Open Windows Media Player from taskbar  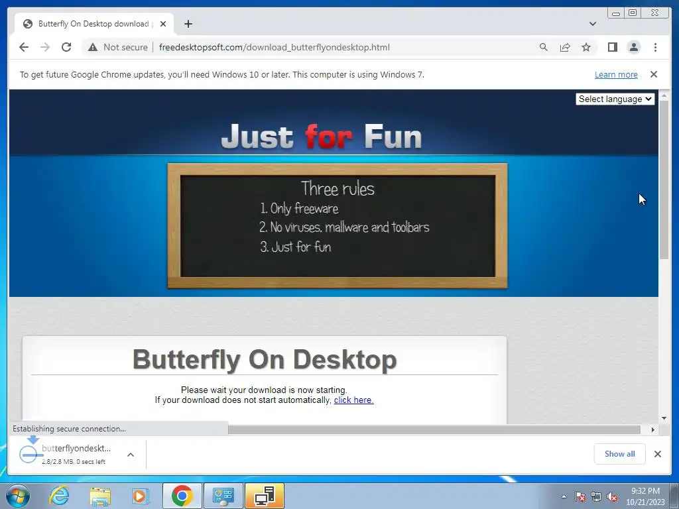(x=140, y=496)
